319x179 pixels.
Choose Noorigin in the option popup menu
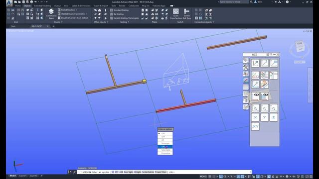(x=165, y=143)
